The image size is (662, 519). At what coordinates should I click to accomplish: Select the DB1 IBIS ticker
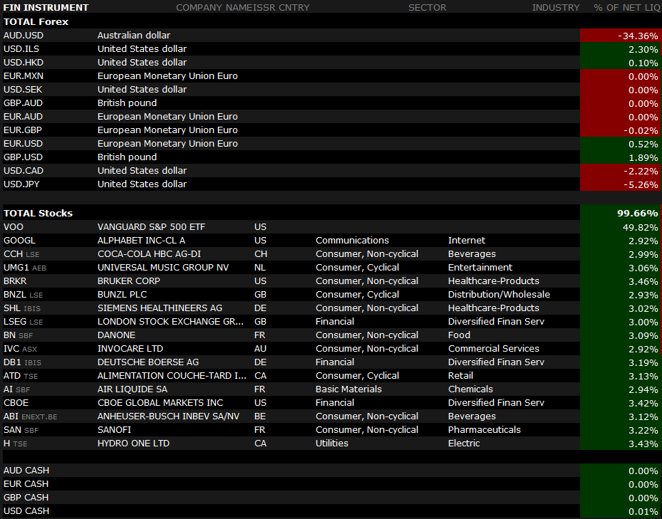tap(22, 362)
